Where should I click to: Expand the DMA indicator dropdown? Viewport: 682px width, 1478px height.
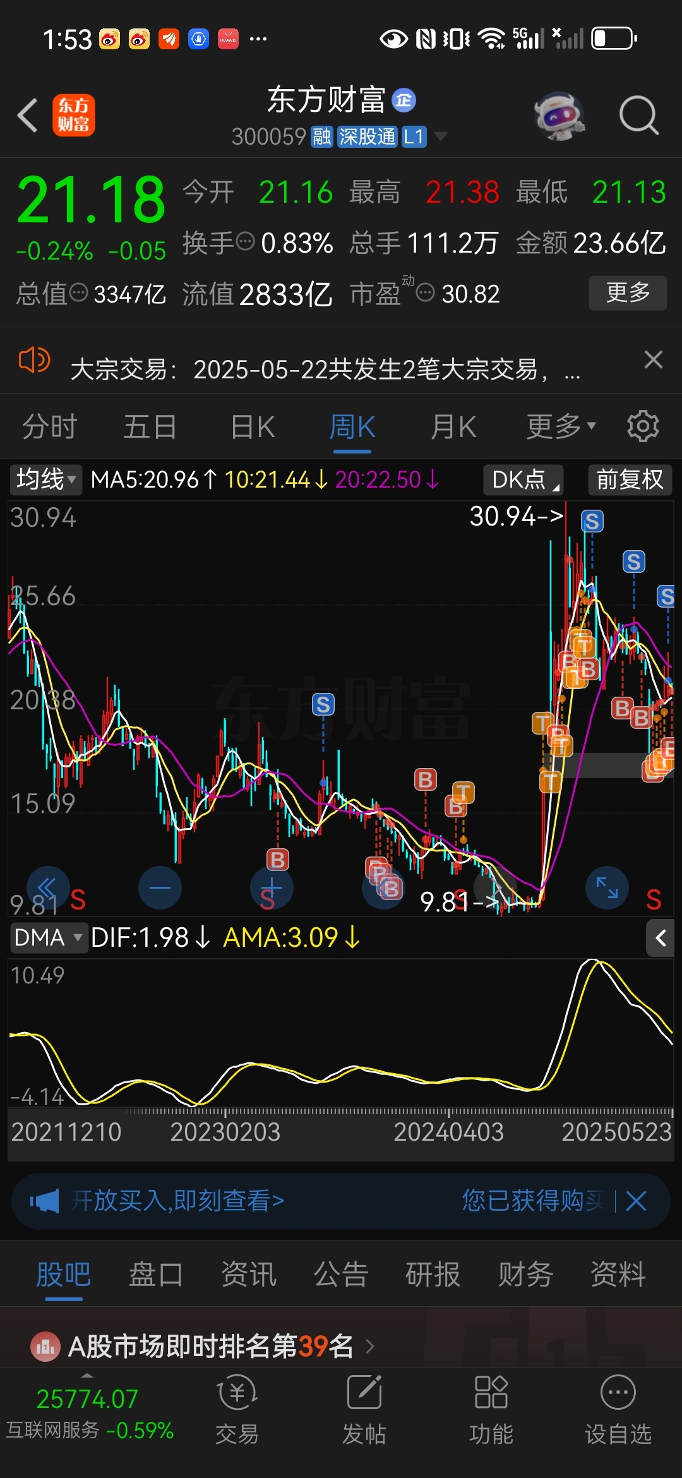point(48,938)
